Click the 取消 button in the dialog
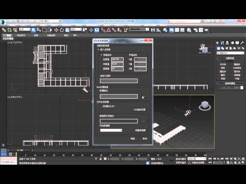 pyautogui.click(x=145, y=139)
